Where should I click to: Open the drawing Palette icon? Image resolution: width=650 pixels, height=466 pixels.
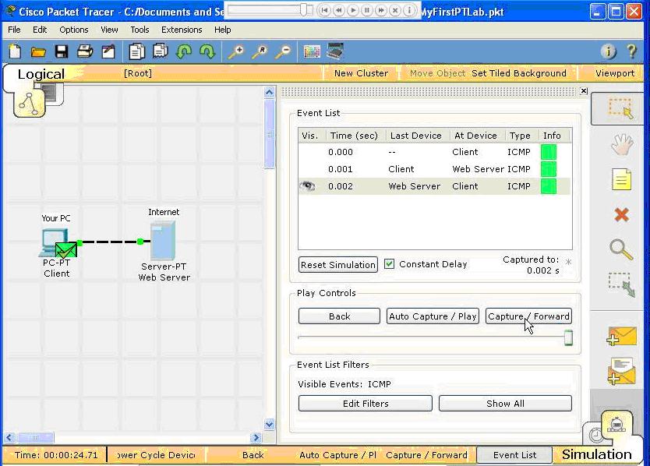coord(312,51)
